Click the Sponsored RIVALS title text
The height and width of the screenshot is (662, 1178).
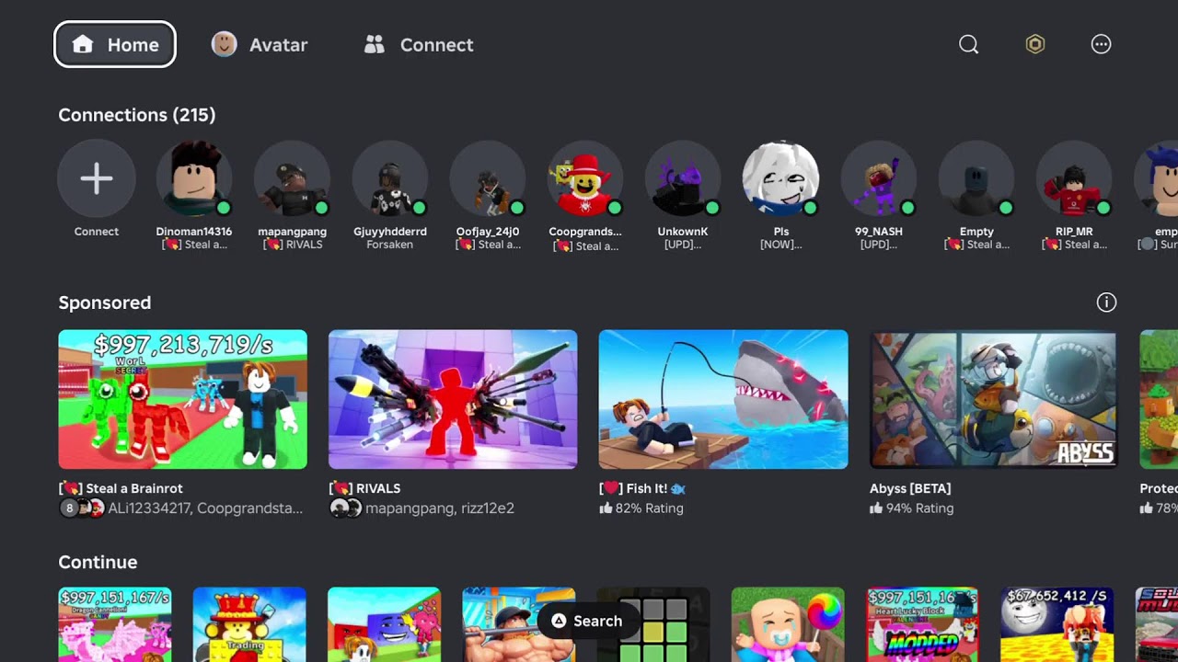[364, 488]
